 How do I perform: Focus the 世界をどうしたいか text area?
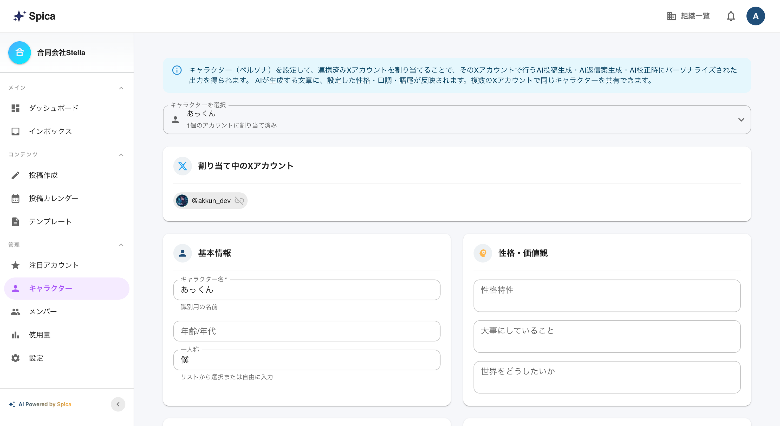[607, 377]
